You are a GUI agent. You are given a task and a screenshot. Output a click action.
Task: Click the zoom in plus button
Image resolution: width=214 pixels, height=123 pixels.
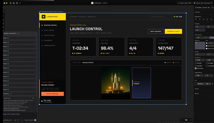pyautogui.click(x=191, y=120)
